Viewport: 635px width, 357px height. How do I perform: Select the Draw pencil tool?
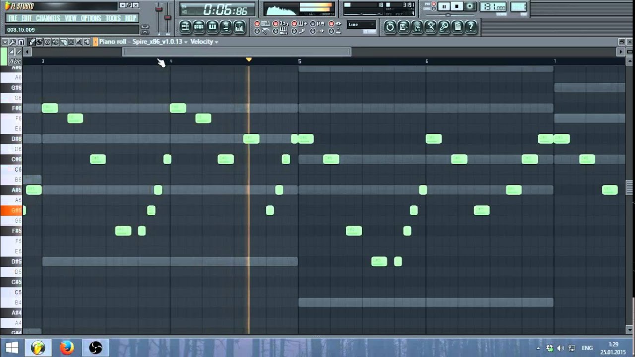pos(31,42)
